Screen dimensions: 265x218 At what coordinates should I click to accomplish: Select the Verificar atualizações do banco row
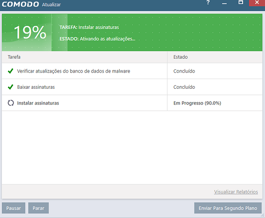click(73, 71)
